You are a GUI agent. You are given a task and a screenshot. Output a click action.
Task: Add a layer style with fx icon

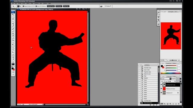click(x=165, y=104)
